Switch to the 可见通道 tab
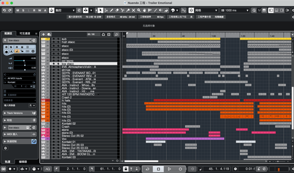The width and height of the screenshot is (294, 173). [25, 33]
